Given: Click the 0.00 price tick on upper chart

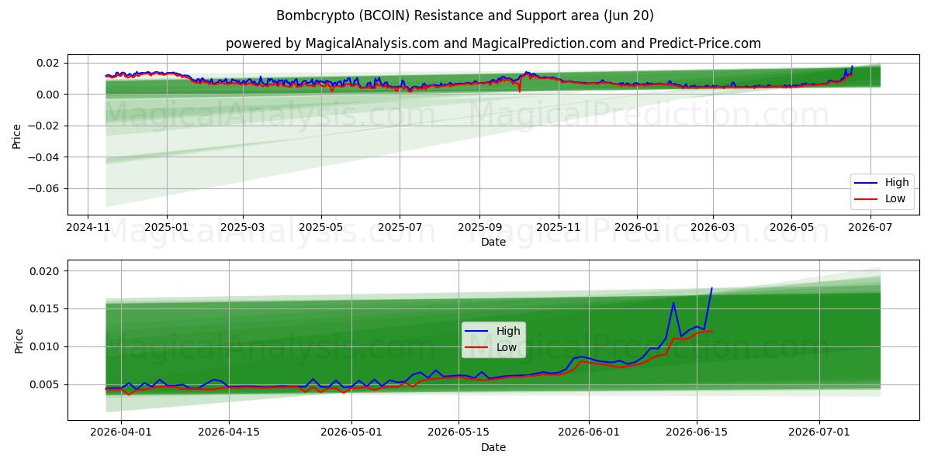Looking at the screenshot, I should click(49, 95).
